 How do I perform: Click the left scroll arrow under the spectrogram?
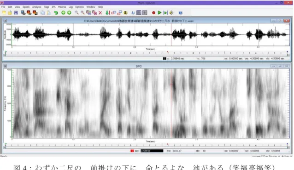tap(5, 147)
